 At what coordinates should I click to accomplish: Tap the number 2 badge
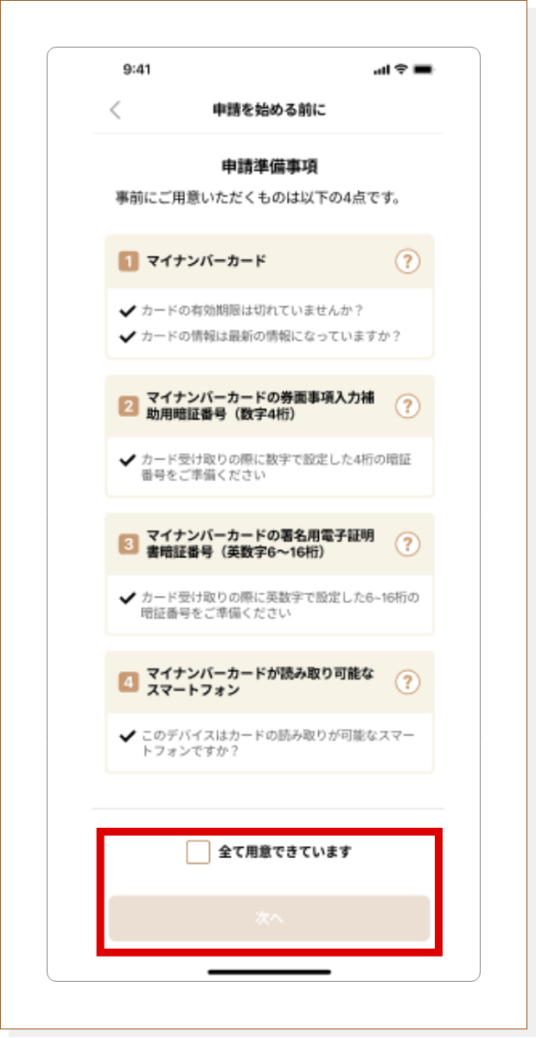128,407
